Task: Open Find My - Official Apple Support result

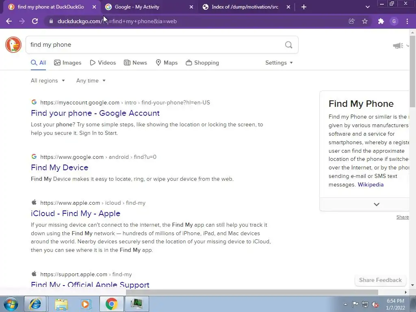Action: 90,284
